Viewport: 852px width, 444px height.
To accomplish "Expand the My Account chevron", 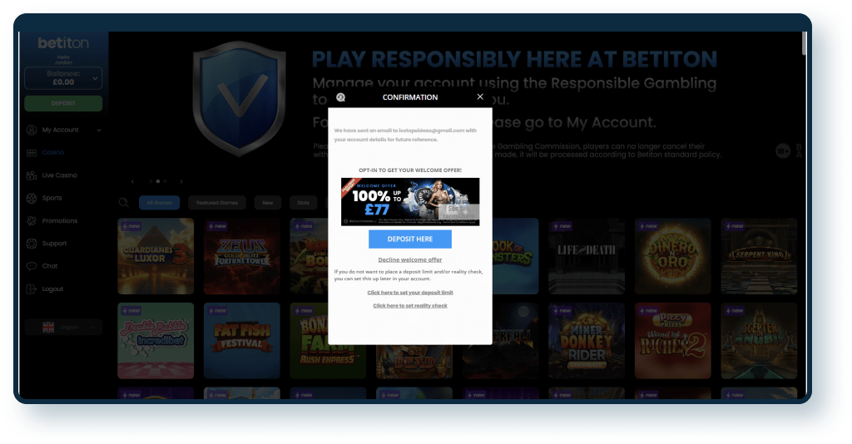I will pyautogui.click(x=99, y=130).
